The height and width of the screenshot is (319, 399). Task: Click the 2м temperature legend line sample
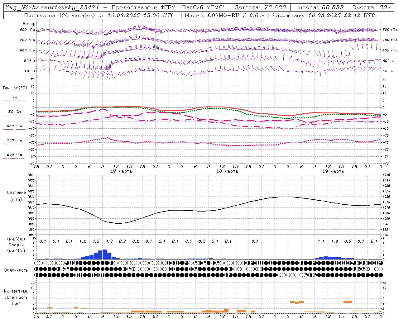[14, 101]
